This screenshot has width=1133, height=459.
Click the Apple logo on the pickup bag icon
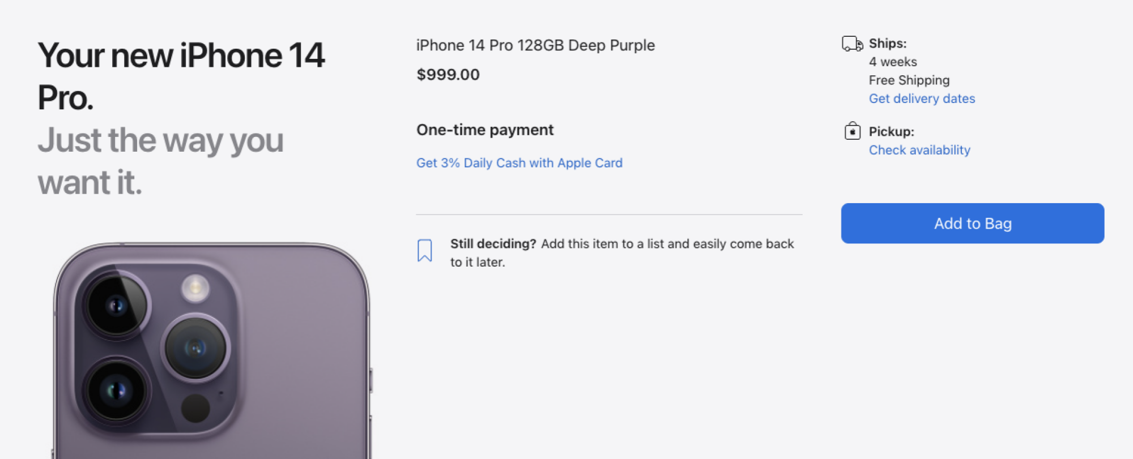pos(852,132)
